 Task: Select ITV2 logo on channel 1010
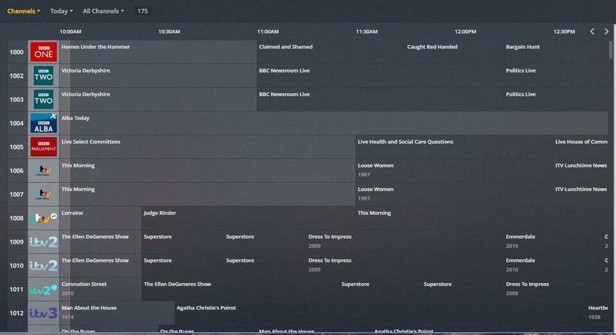pos(44,266)
